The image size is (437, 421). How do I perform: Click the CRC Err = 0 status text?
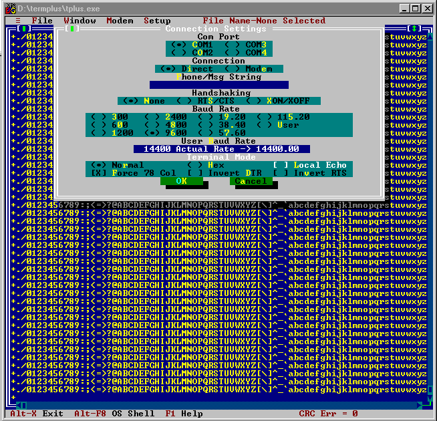click(x=328, y=414)
